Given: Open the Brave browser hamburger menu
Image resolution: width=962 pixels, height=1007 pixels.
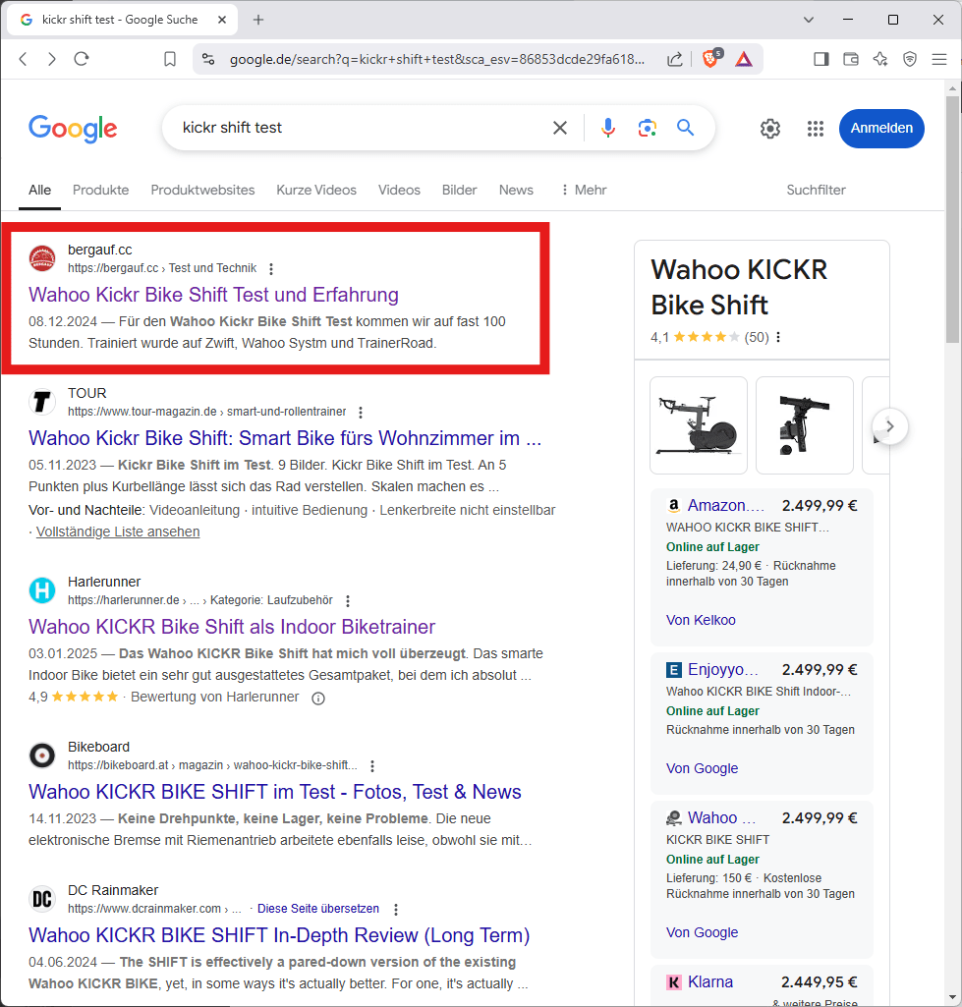Looking at the screenshot, I should coord(939,59).
